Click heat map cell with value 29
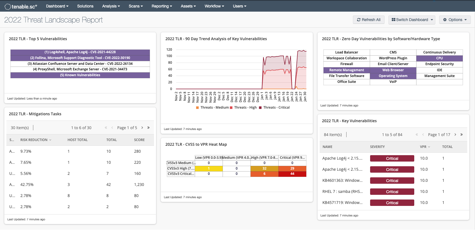475x230 pixels. pos(292,168)
